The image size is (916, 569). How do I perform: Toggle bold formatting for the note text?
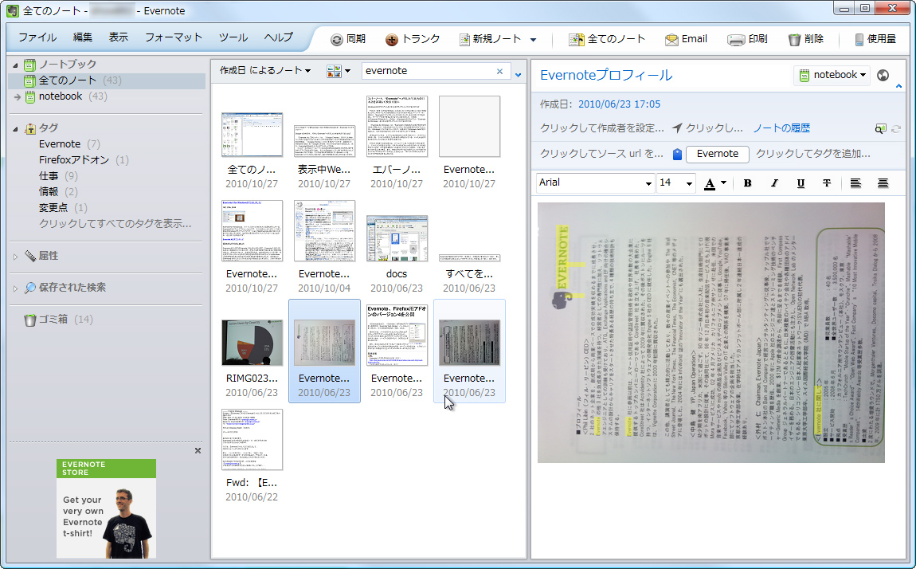747,182
